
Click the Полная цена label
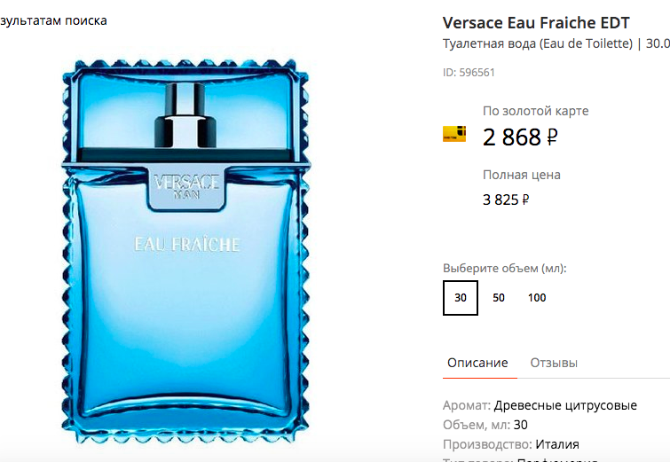(522, 175)
